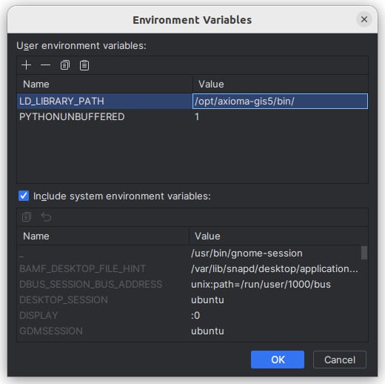385x384 pixels.
Task: Select the DISPLAY system variable row
Action: 190,315
